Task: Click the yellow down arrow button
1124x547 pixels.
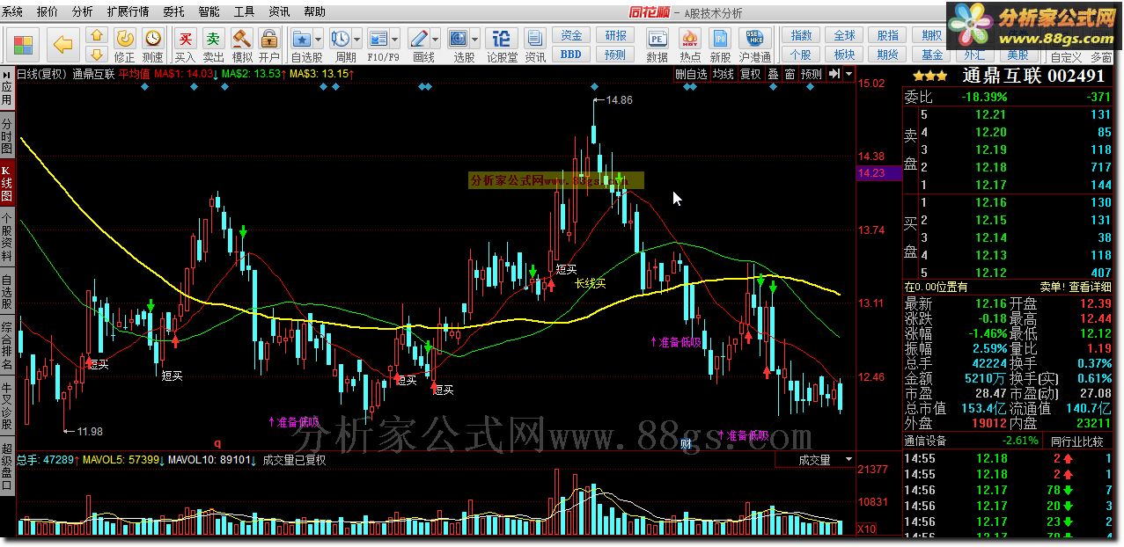Action: (x=97, y=54)
